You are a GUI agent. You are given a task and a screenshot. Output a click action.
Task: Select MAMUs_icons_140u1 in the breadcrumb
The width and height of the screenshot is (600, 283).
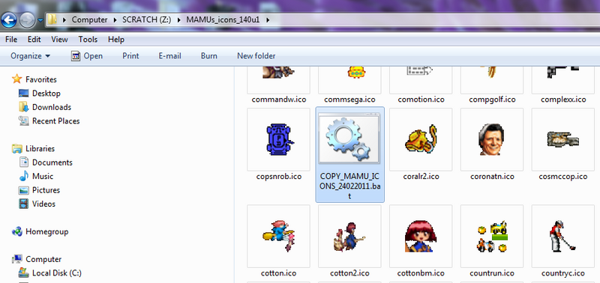pyautogui.click(x=223, y=20)
